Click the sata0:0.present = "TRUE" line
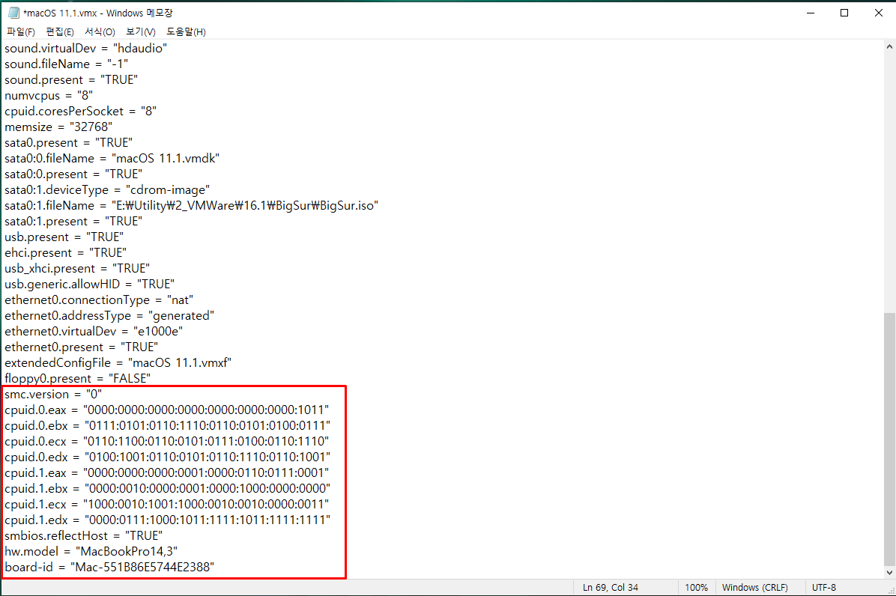The height and width of the screenshot is (596, 896). 73,174
